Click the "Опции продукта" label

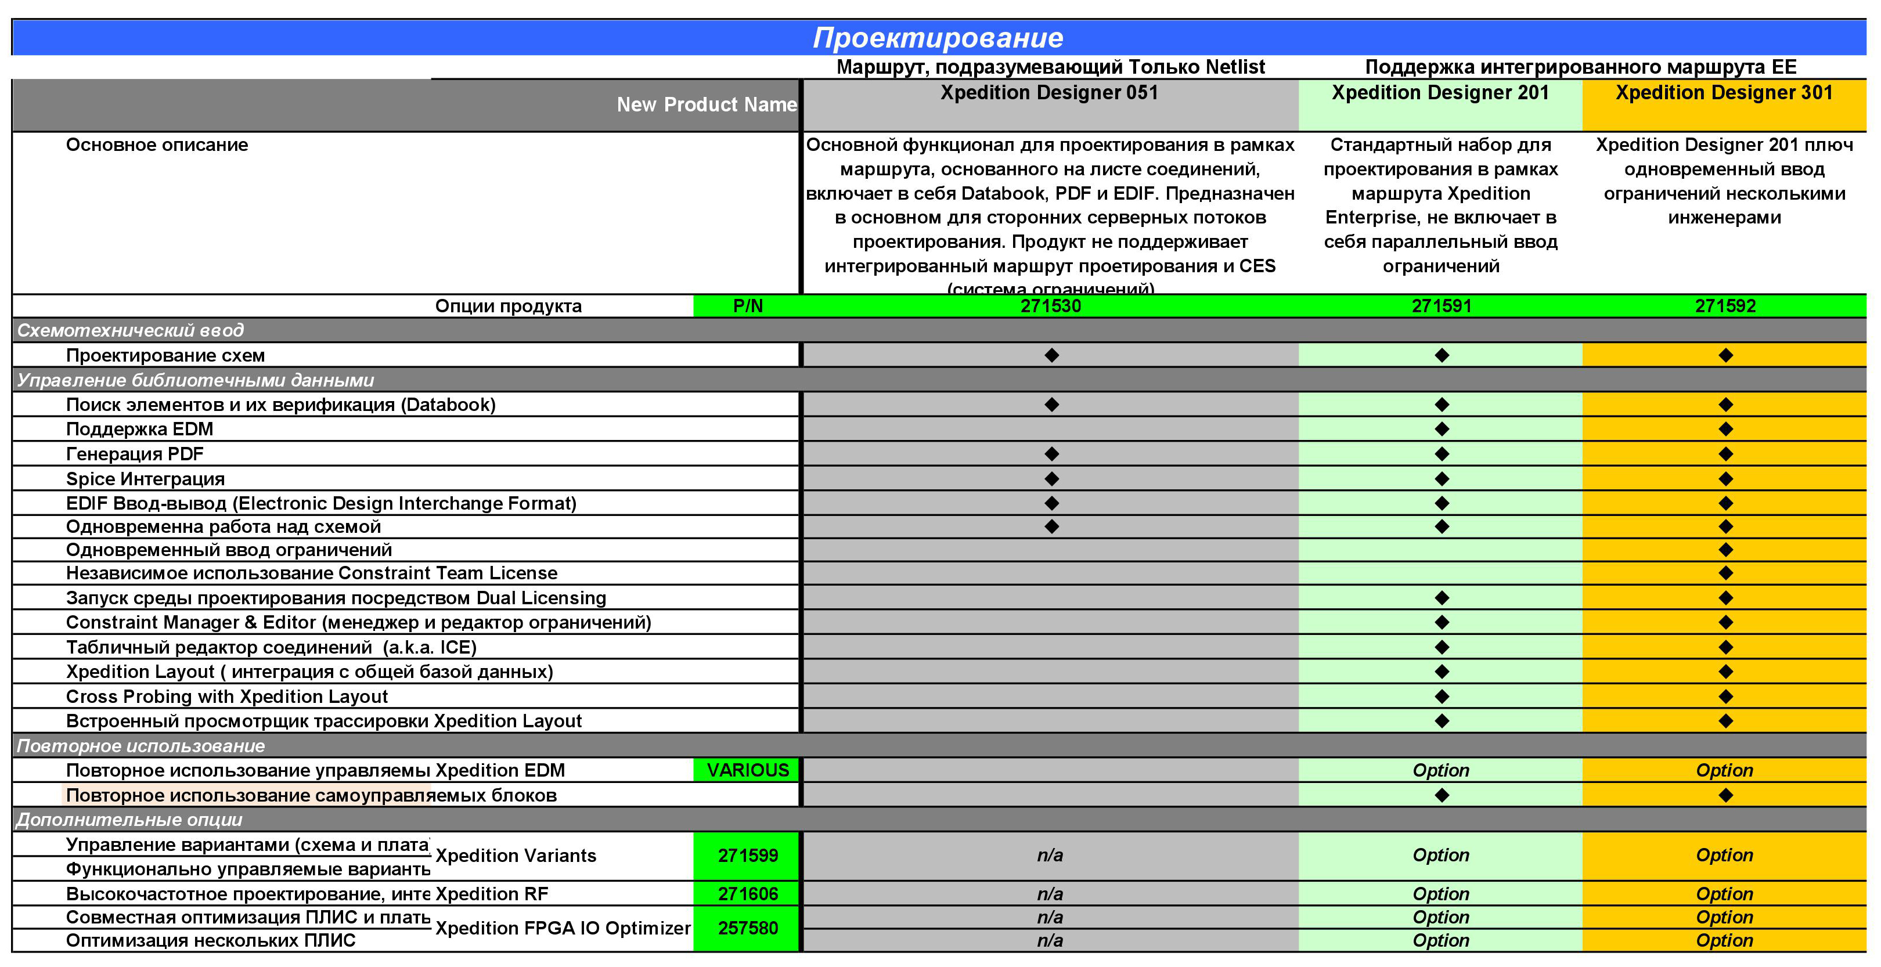[x=508, y=306]
